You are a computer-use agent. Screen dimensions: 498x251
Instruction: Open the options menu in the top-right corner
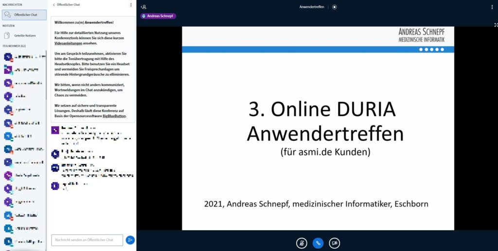[x=492, y=7]
